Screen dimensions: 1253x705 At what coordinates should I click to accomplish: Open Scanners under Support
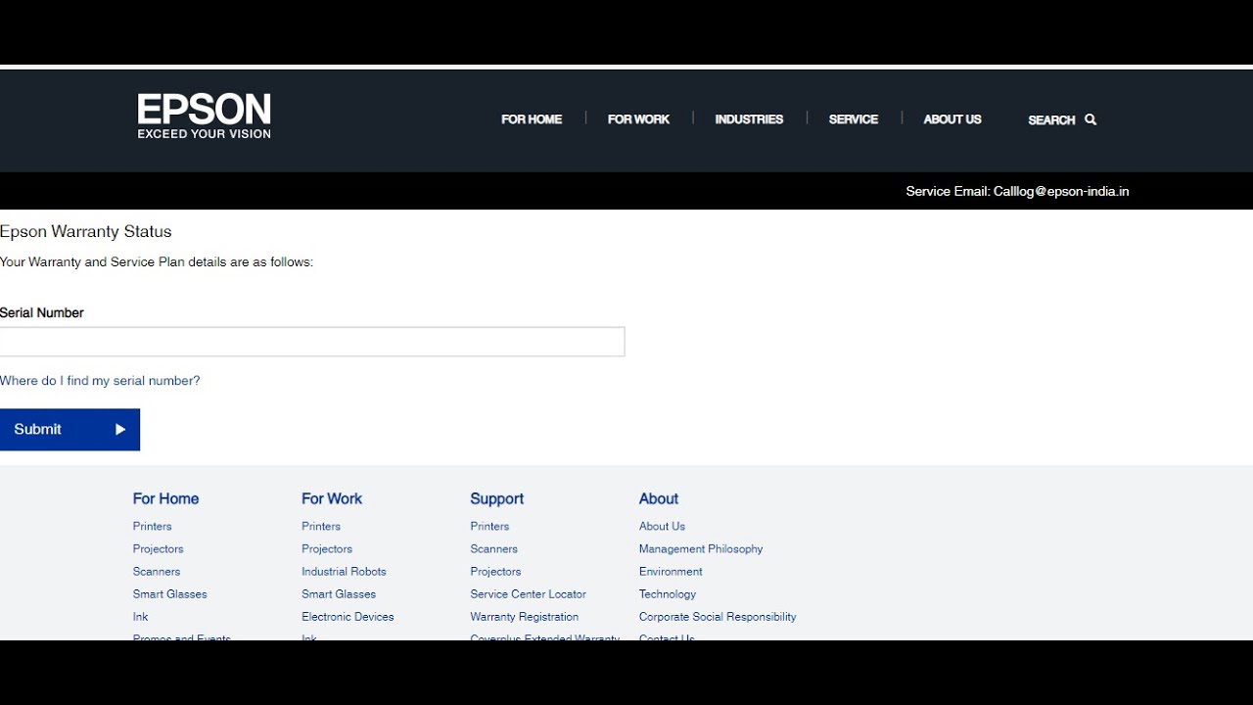pyautogui.click(x=493, y=549)
